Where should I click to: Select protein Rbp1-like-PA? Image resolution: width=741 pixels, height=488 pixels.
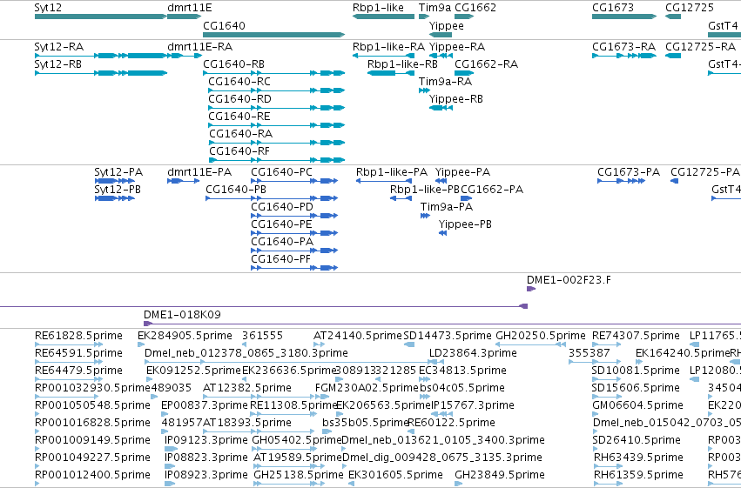click(x=384, y=181)
